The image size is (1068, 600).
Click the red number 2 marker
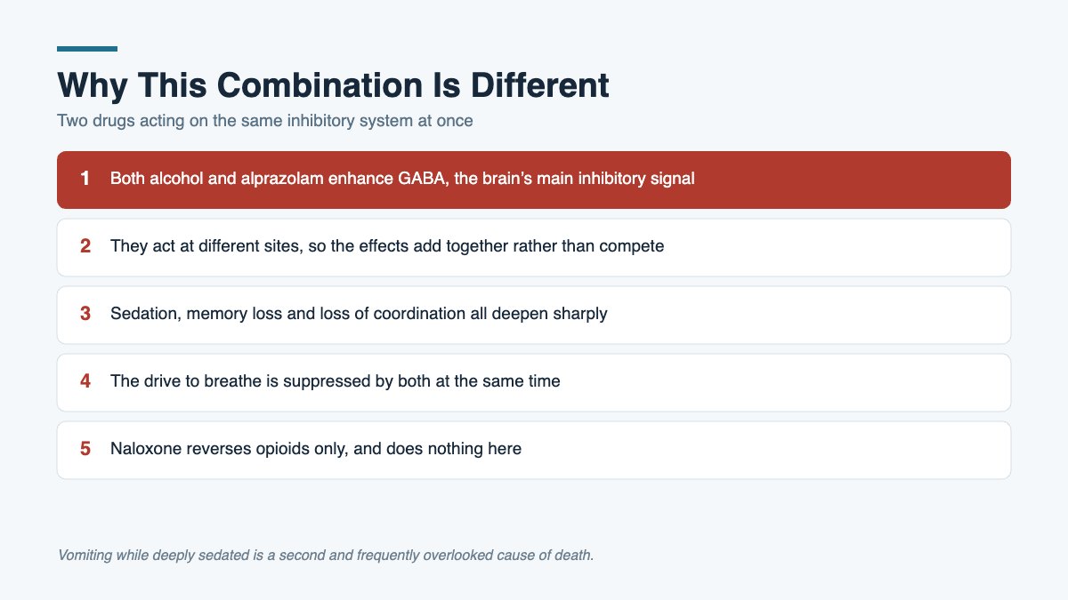tap(85, 246)
